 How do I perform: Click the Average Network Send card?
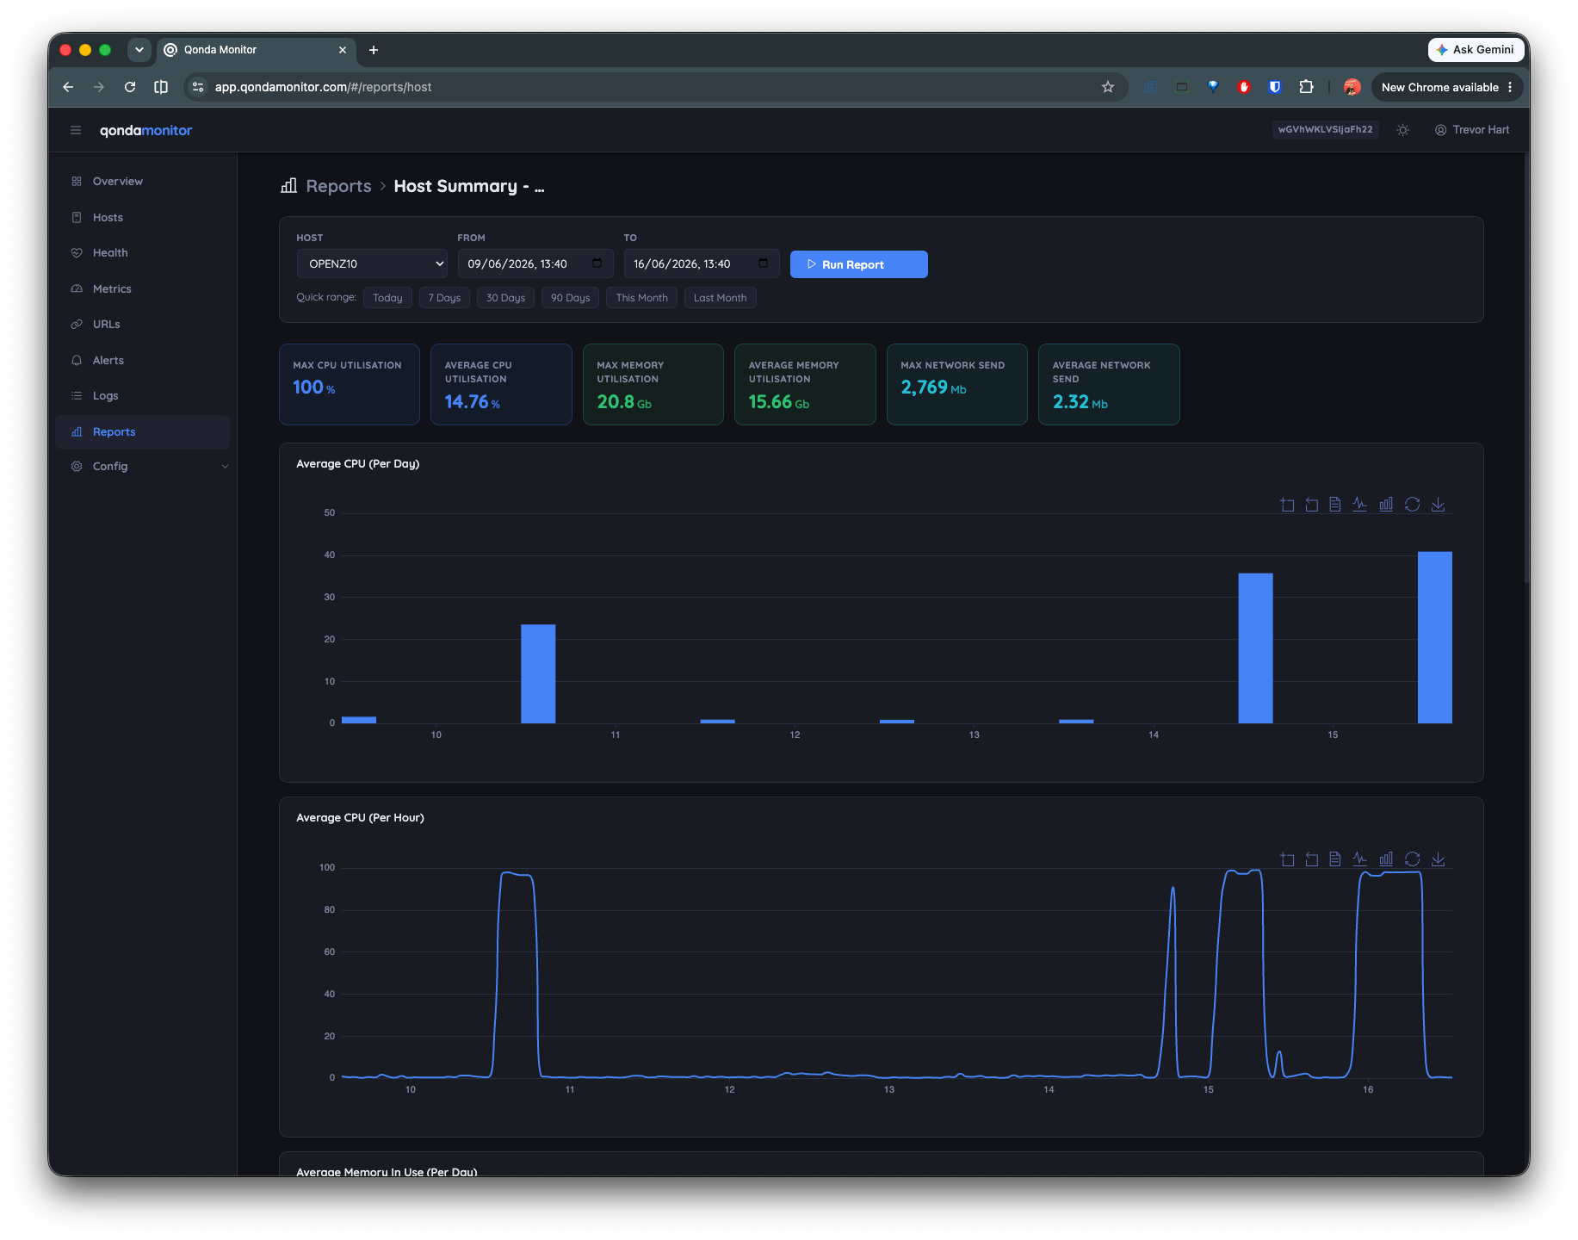point(1109,385)
